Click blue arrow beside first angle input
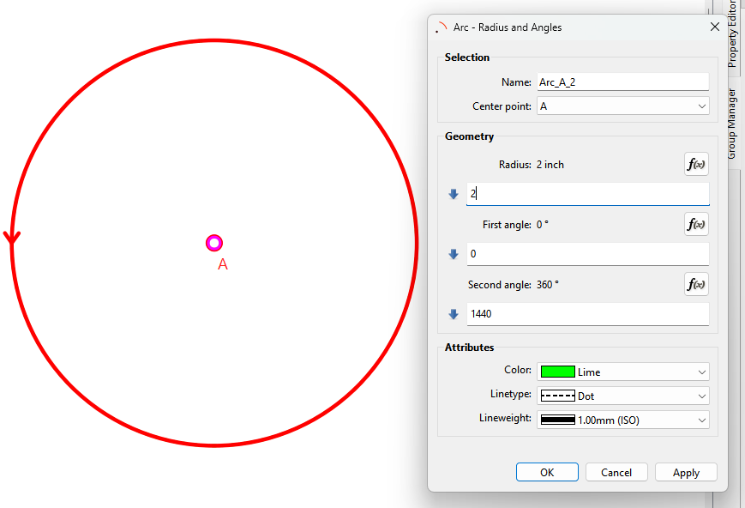This screenshot has width=745, height=508. (x=454, y=254)
